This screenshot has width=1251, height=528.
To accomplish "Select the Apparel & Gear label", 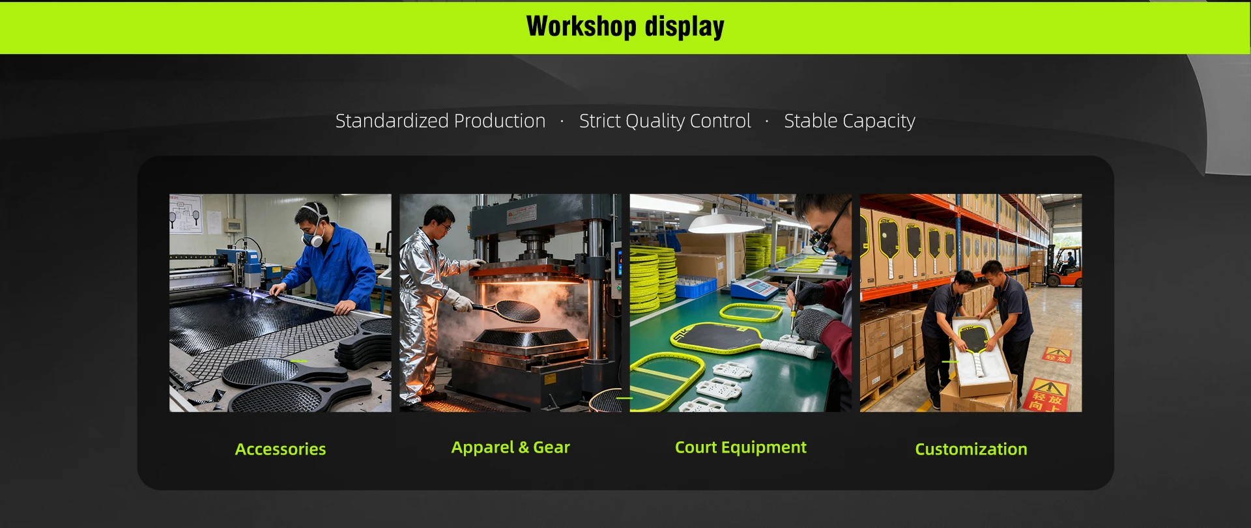I will [510, 447].
